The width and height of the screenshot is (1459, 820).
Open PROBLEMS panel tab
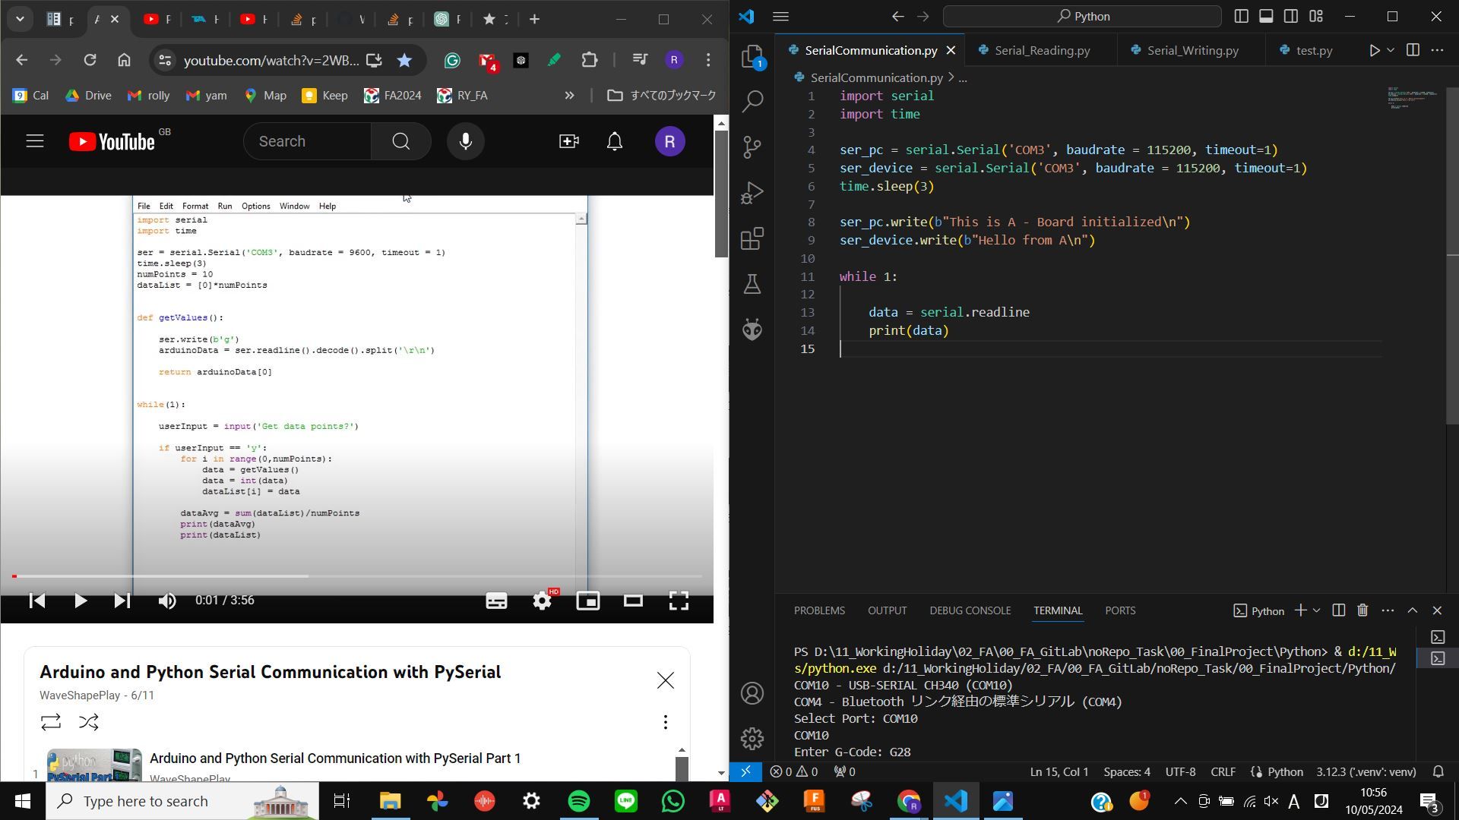point(819,610)
